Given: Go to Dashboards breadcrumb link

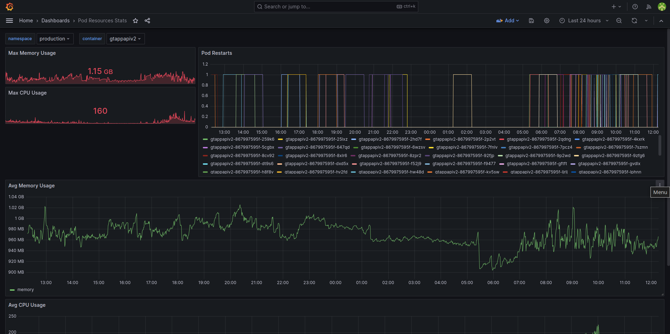Looking at the screenshot, I should click(56, 21).
